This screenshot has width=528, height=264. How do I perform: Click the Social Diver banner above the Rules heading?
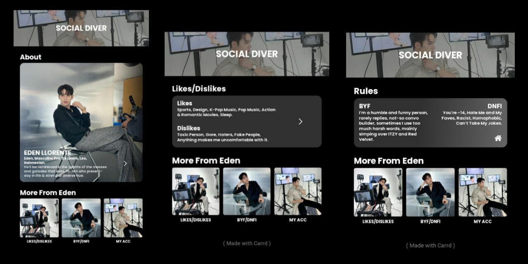click(430, 55)
